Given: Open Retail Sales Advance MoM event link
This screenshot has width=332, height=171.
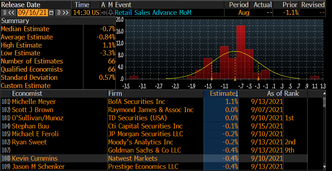Looking at the screenshot, I should (153, 13).
